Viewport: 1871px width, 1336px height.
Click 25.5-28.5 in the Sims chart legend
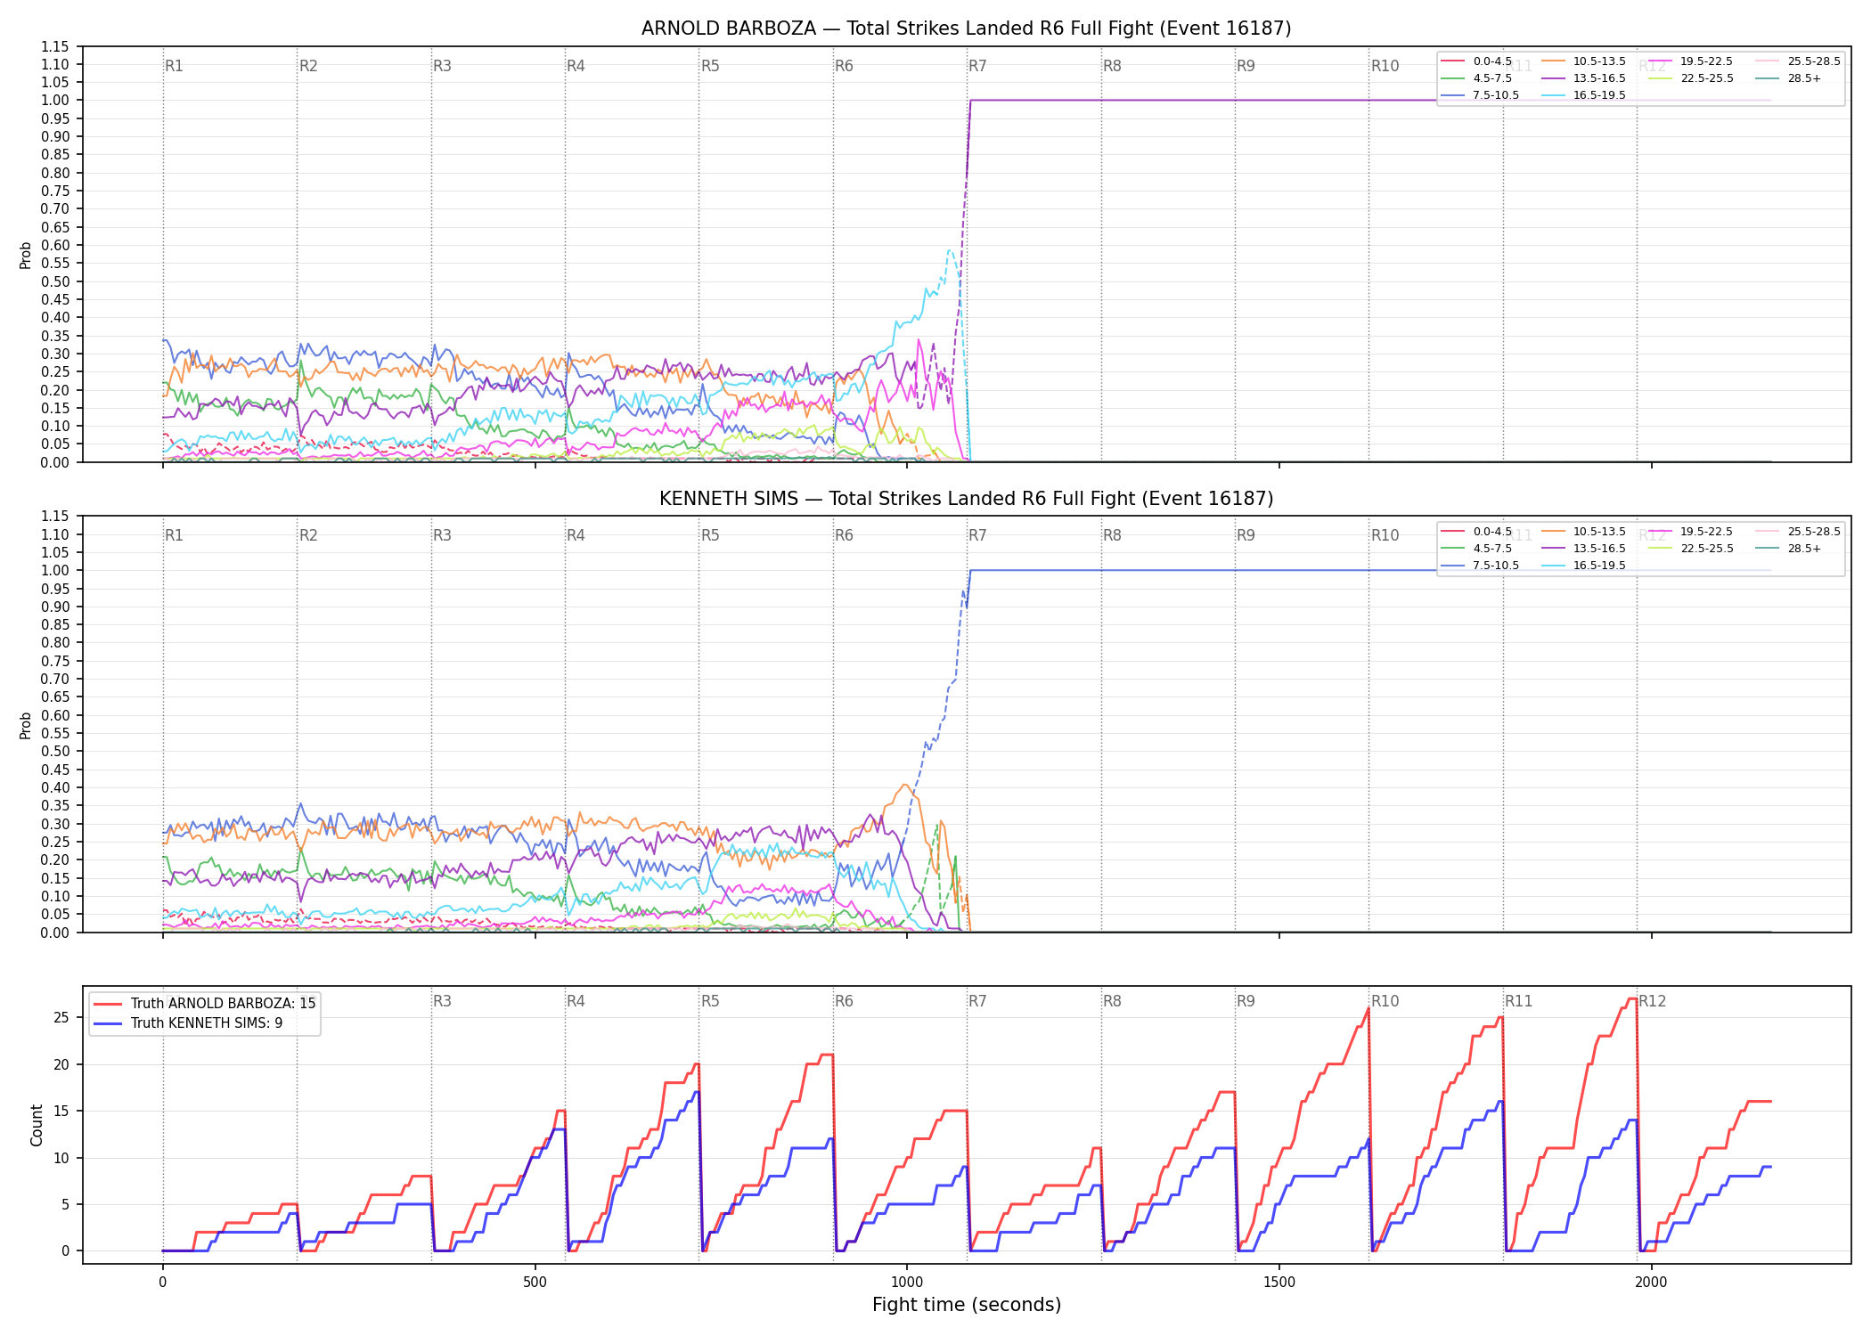pos(1814,532)
